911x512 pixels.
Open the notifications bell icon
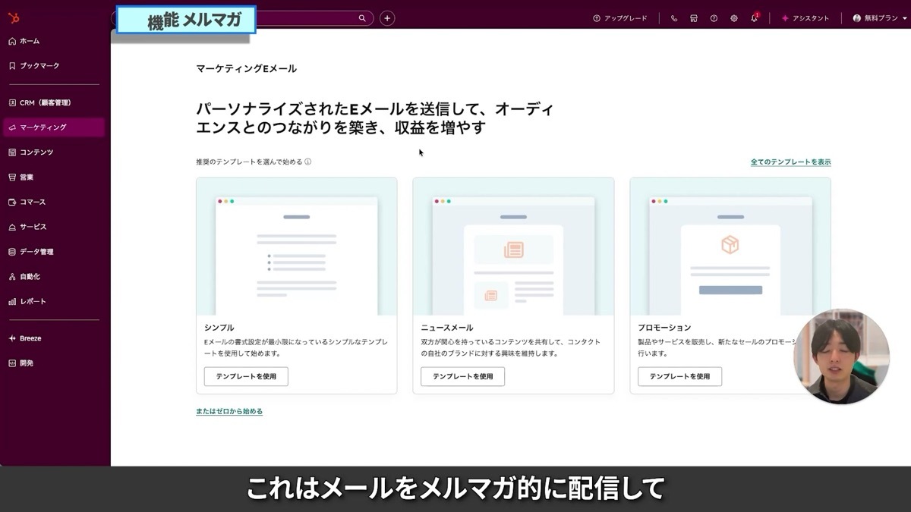[x=753, y=17]
